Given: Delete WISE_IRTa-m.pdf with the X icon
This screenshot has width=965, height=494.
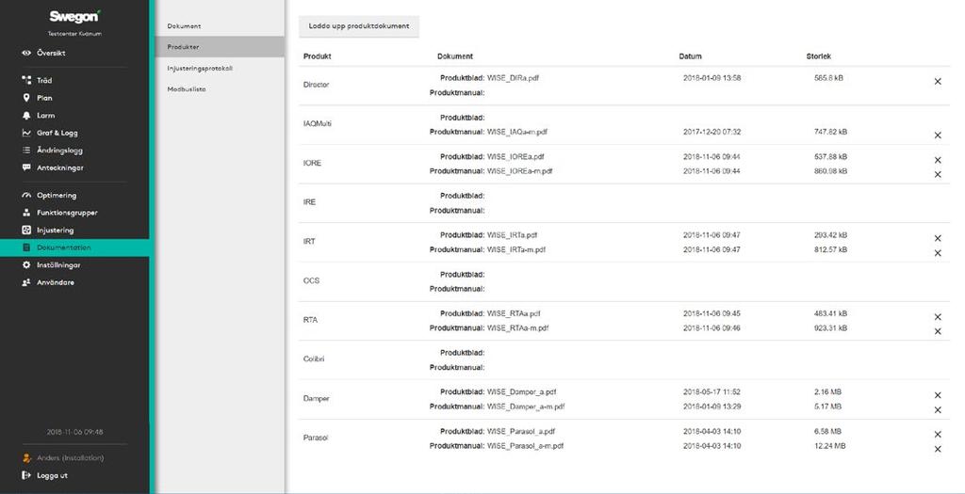Looking at the screenshot, I should [938, 253].
